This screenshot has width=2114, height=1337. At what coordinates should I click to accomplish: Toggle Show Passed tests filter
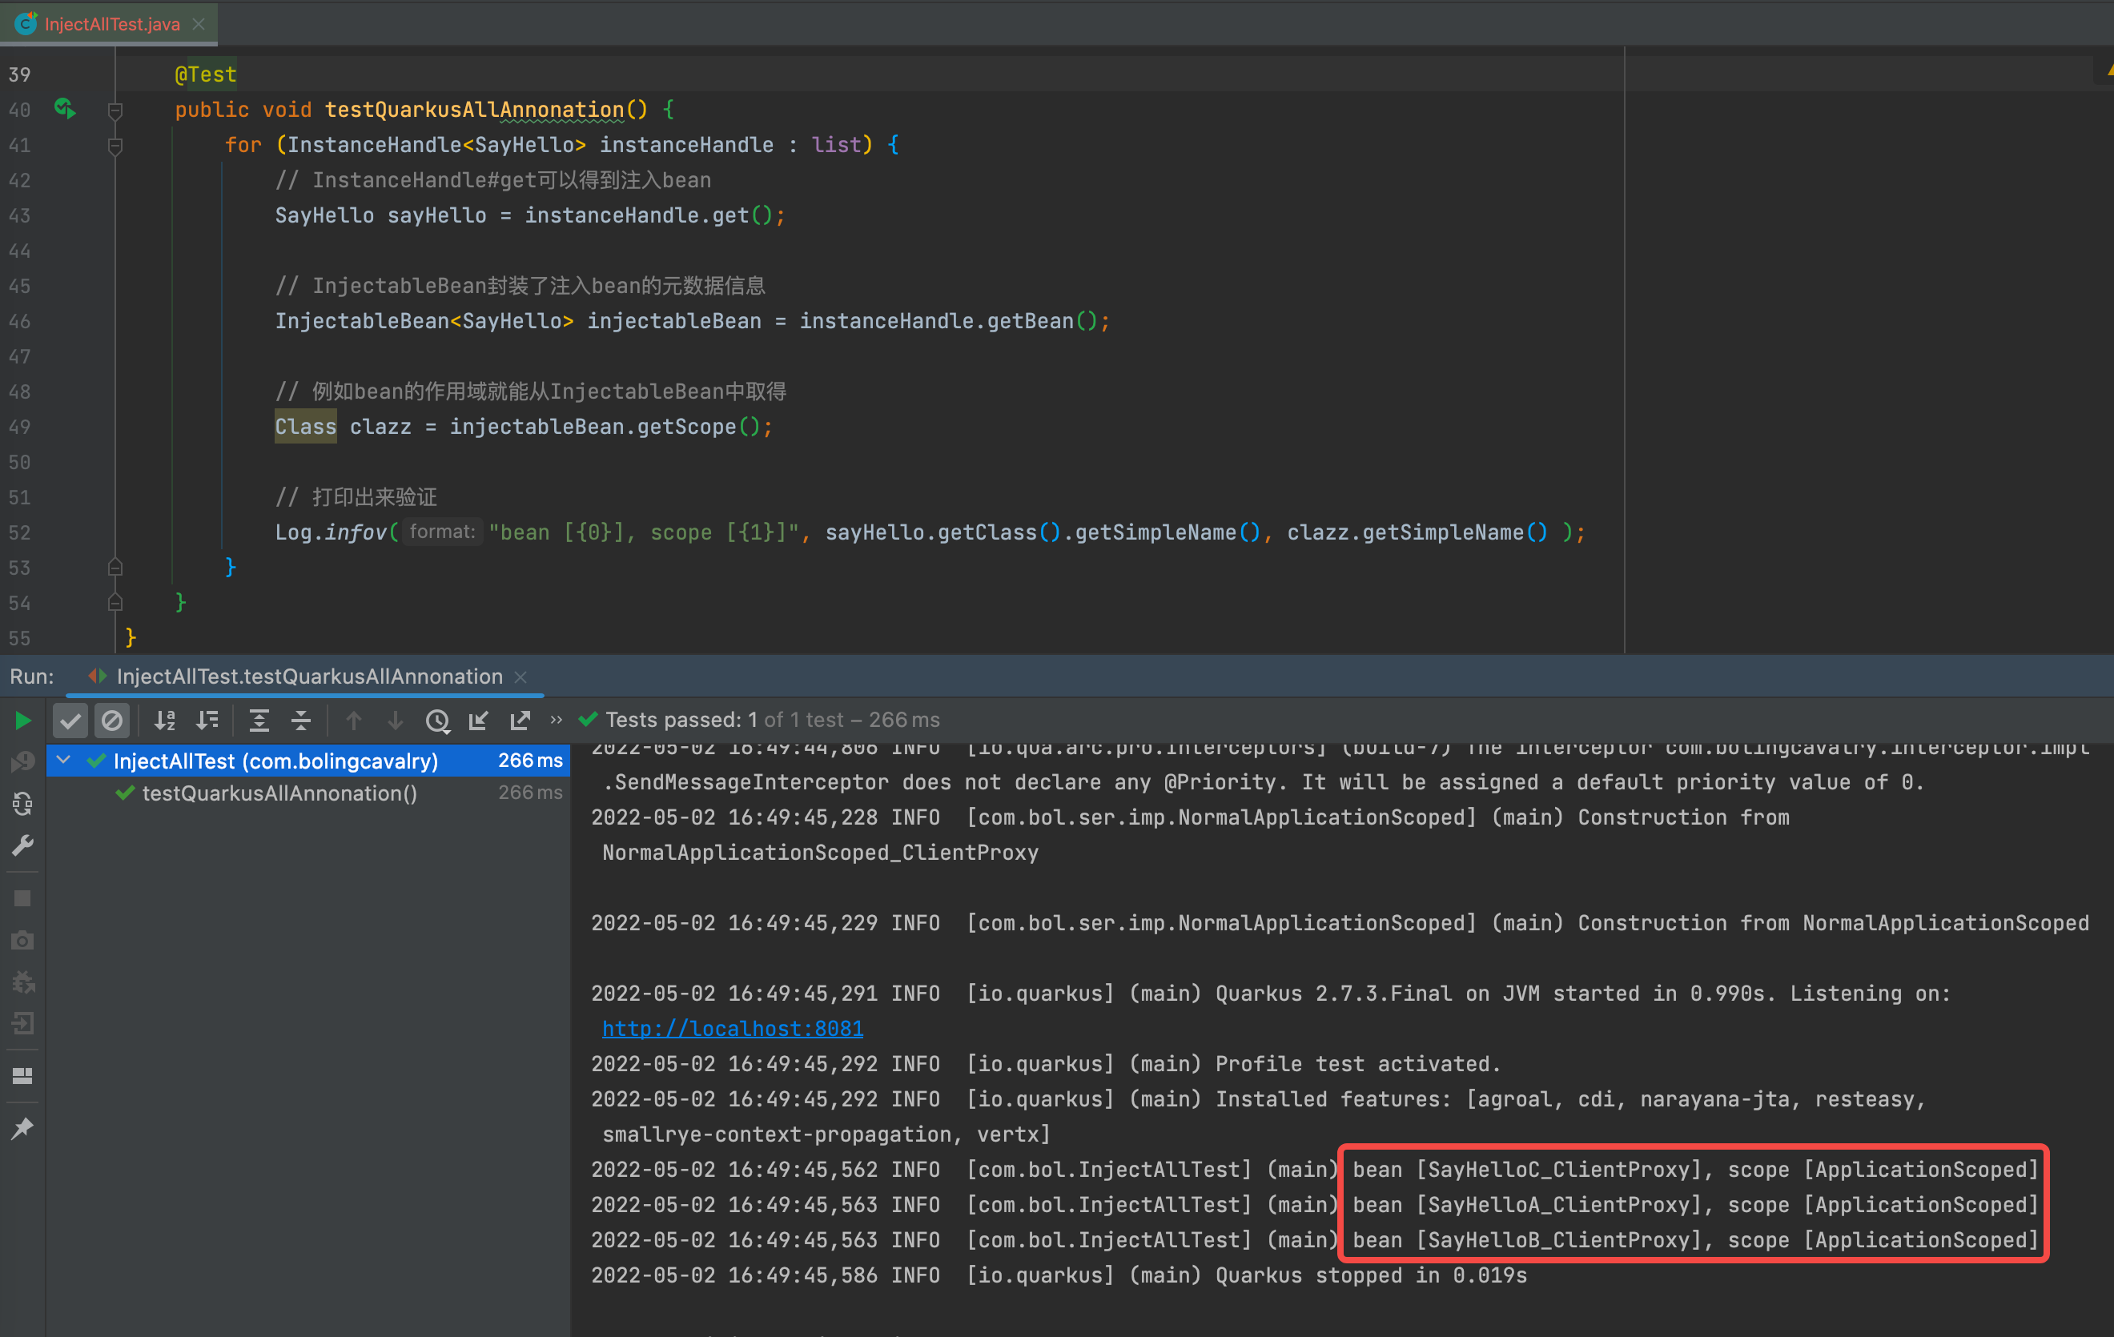[70, 721]
